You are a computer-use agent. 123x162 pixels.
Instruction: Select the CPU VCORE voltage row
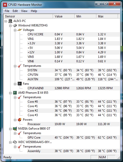(73, 34)
